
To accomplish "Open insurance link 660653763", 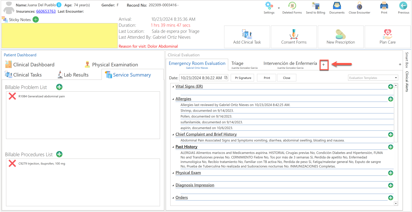I will 46,11.
